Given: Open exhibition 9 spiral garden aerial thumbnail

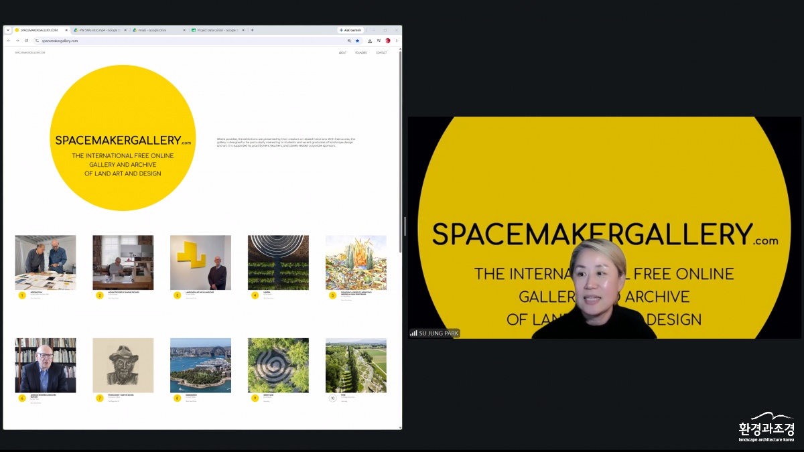Looking at the screenshot, I should [x=279, y=366].
